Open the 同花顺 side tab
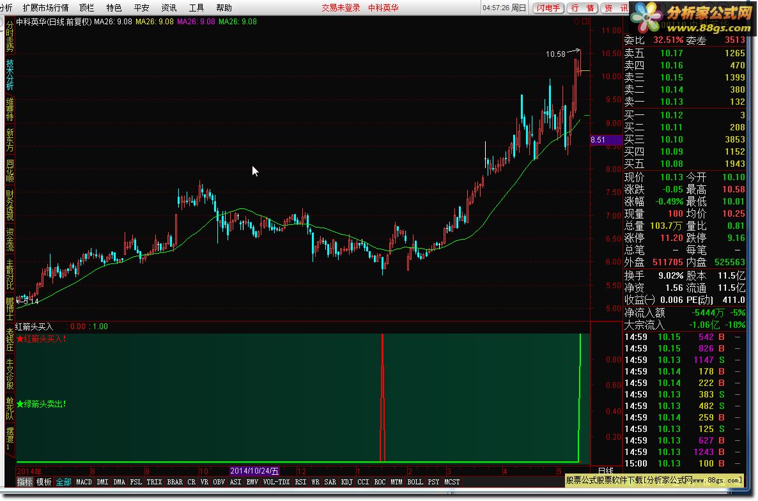Screen dimensions: 758x501 point(10,170)
